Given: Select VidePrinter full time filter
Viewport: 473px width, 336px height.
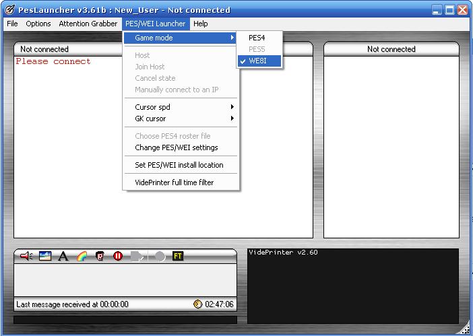Looking at the screenshot, I should click(180, 182).
